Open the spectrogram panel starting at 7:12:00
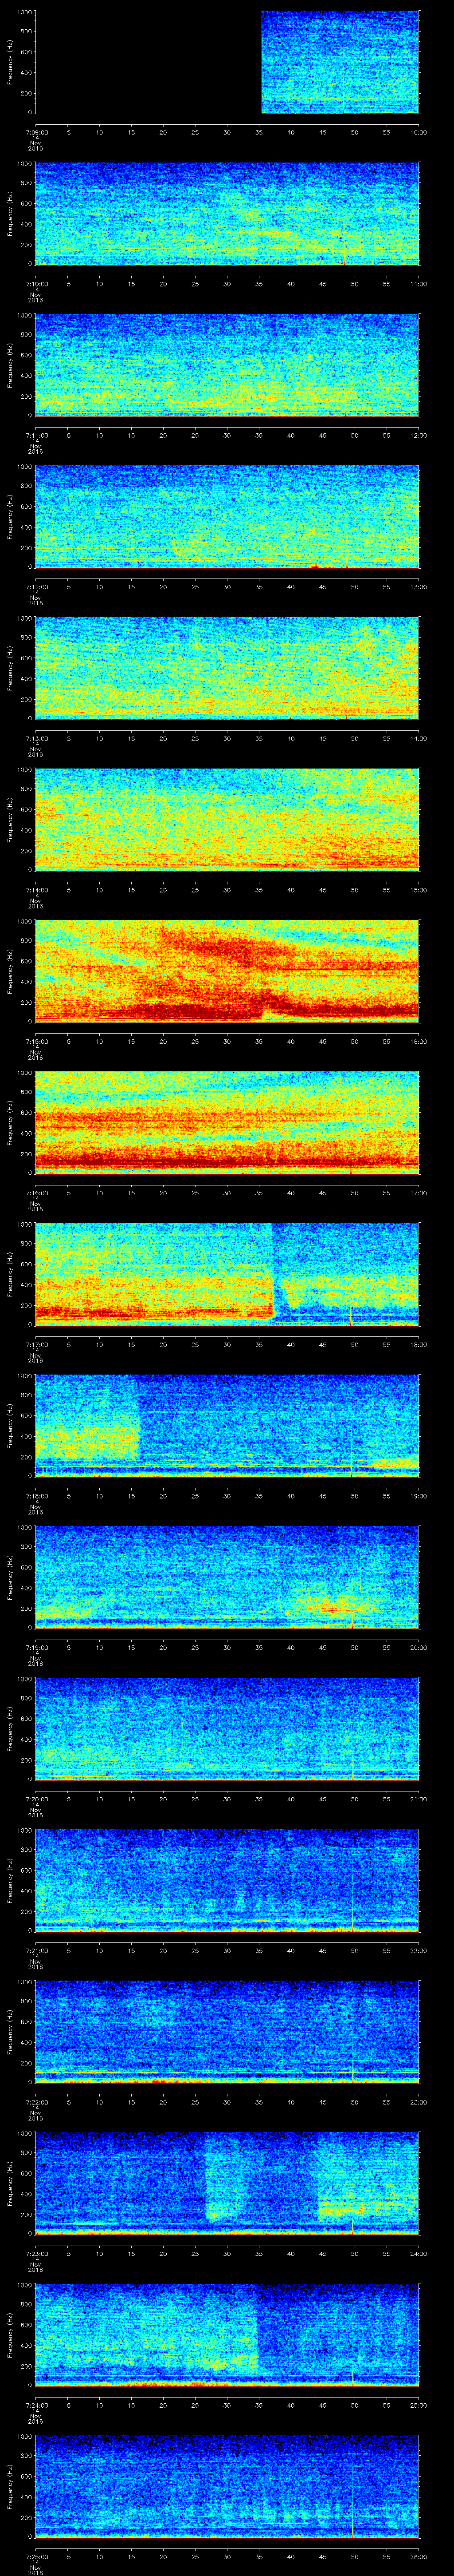This screenshot has height=2576, width=454. tap(227, 517)
